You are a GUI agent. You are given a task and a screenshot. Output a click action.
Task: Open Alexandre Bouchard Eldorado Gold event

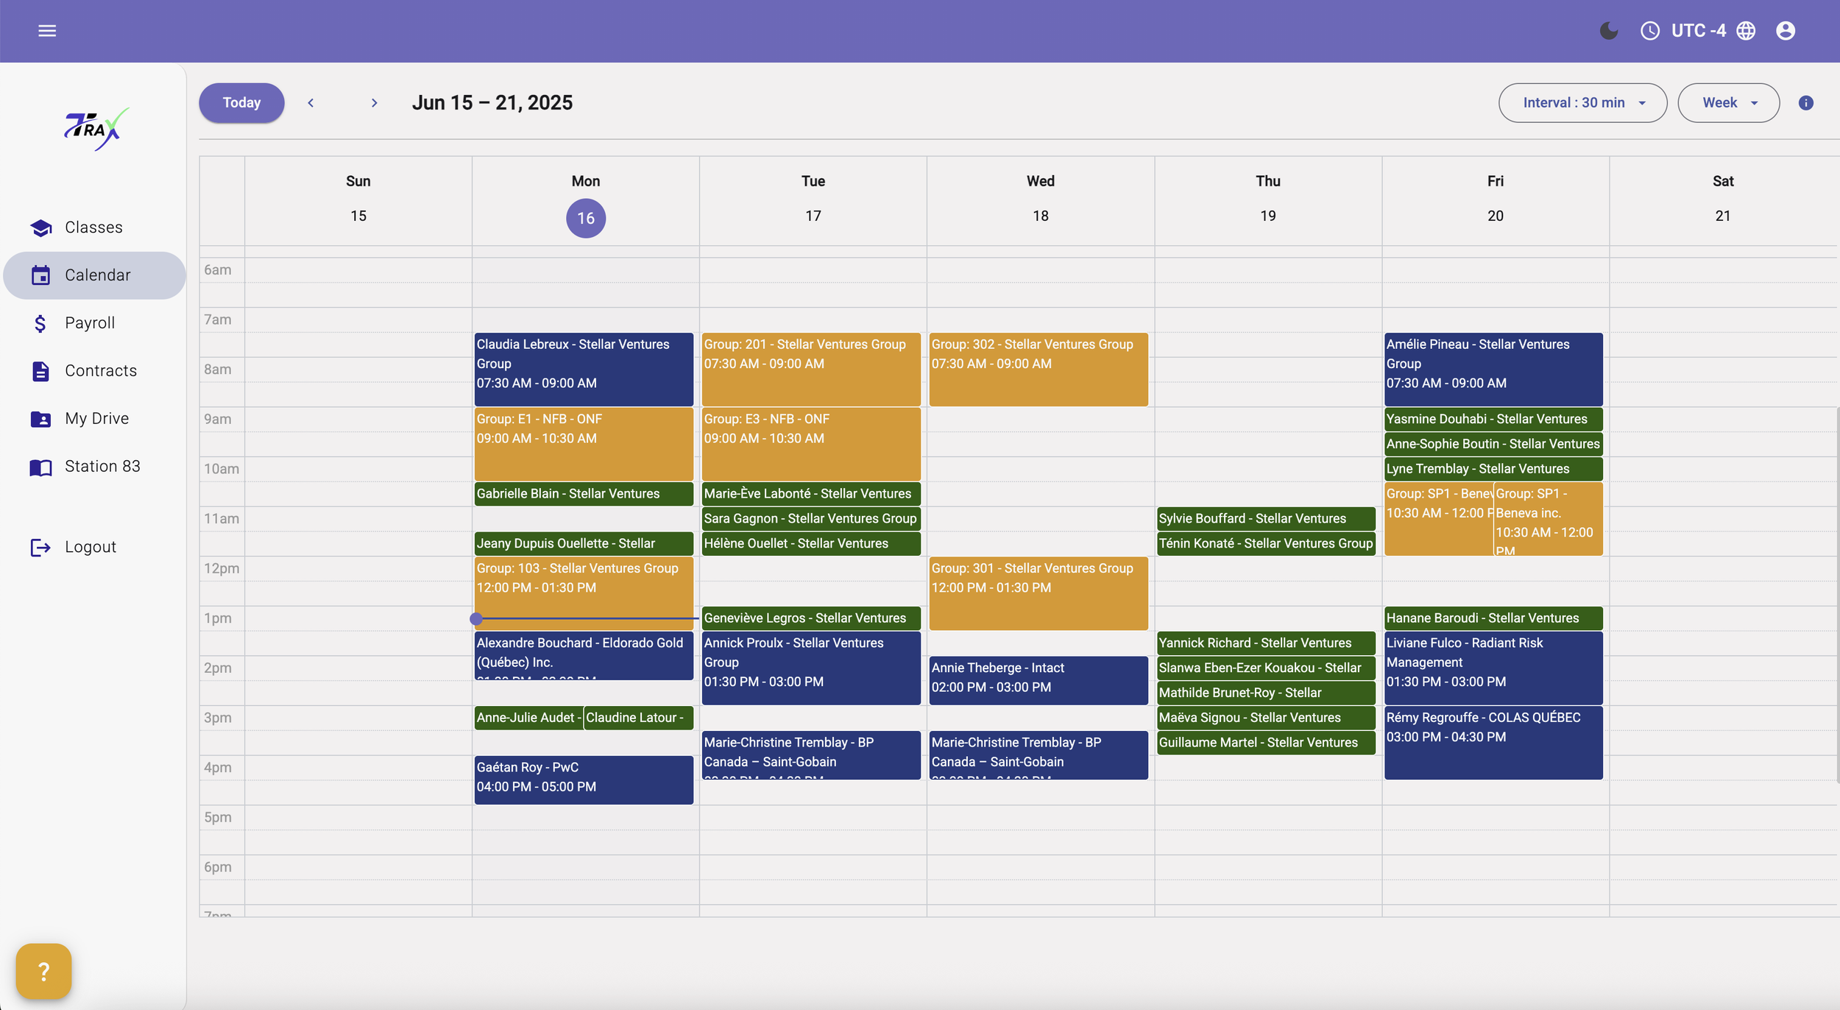coord(584,656)
